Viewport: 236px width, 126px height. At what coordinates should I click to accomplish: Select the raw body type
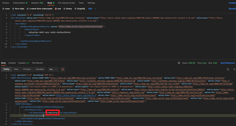coord(58,9)
